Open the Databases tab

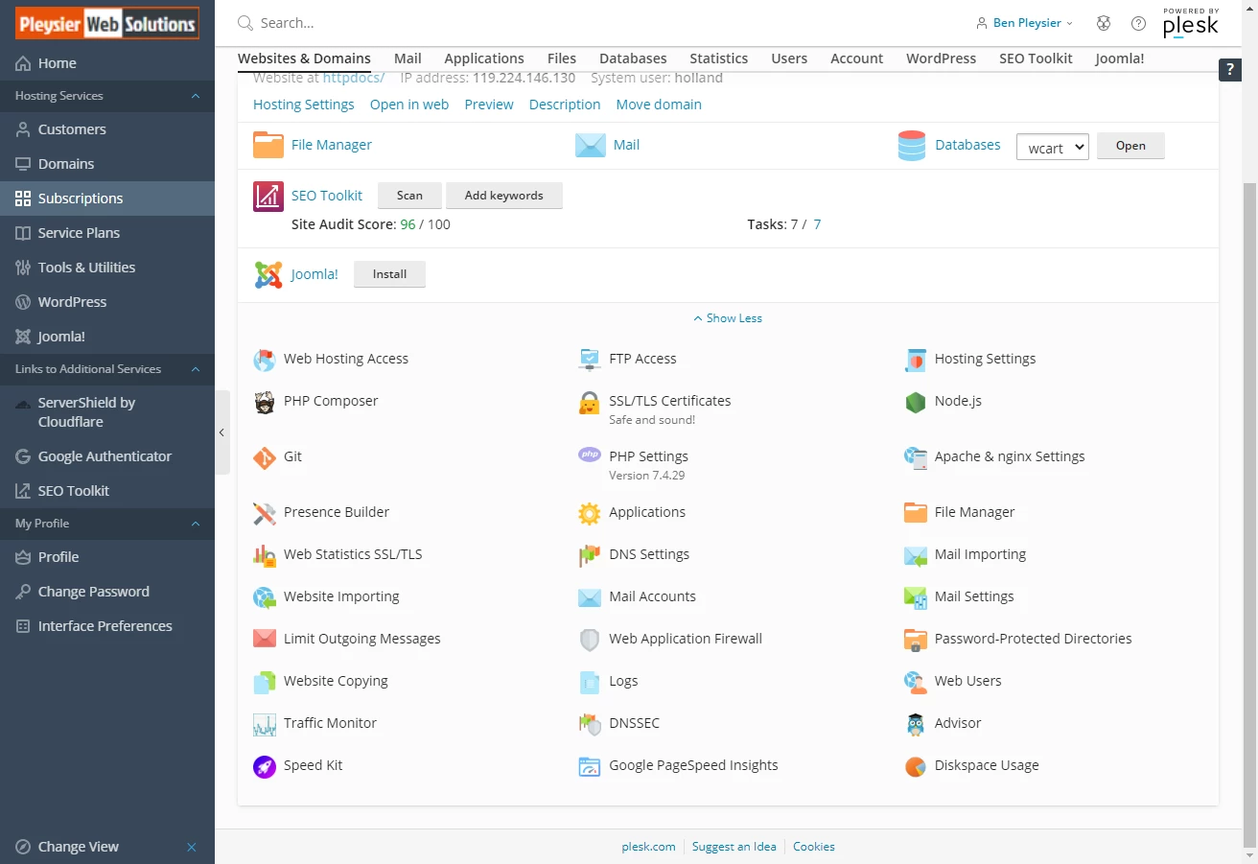(x=633, y=58)
